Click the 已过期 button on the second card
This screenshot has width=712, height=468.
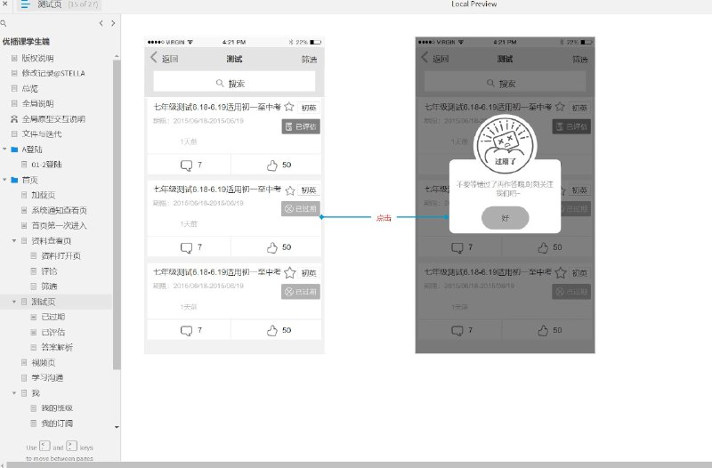(x=301, y=209)
